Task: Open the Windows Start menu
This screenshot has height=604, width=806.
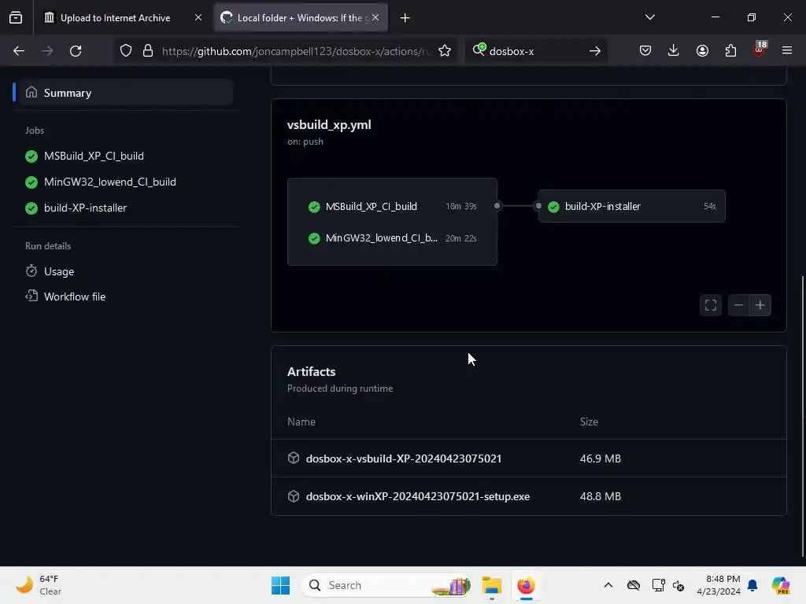Action: click(281, 585)
